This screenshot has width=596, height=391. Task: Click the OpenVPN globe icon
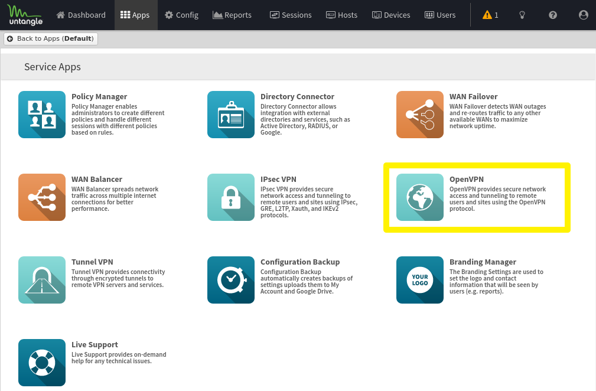[x=419, y=197]
